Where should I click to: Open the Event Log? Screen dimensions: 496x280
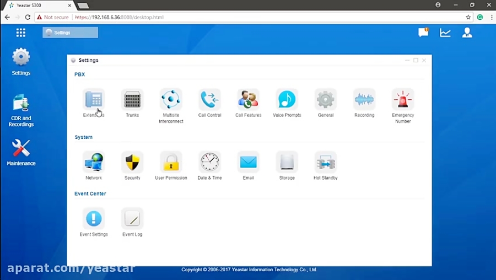pyautogui.click(x=132, y=218)
